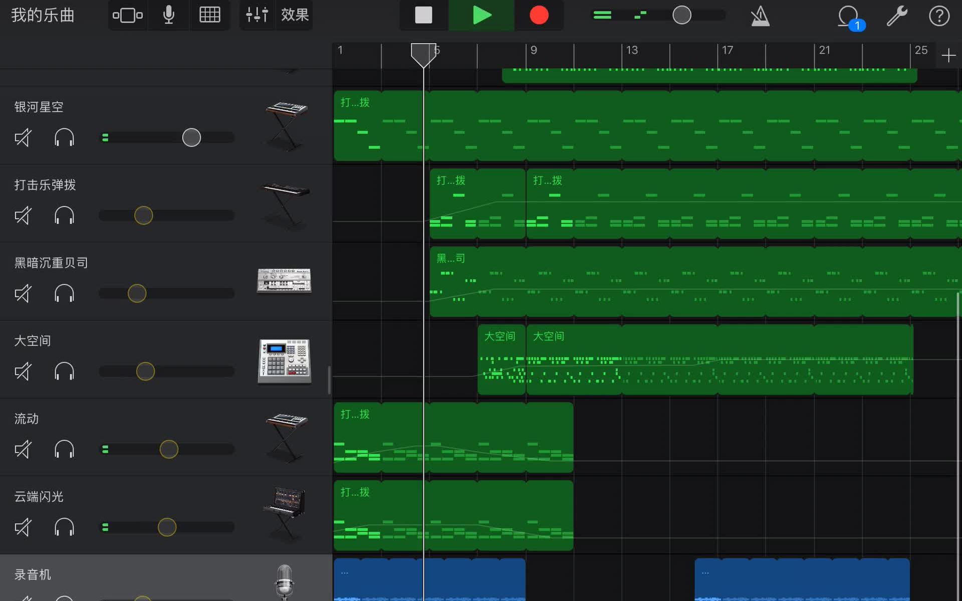Open the 黑暗沉重贝司 bass machine icon

coord(284,280)
